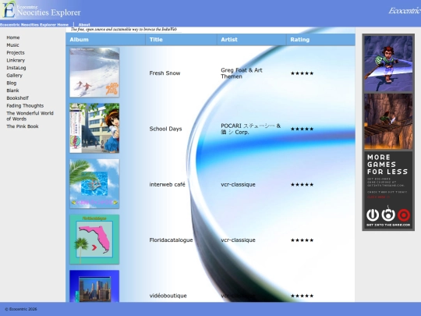
Task: Open The Wonderful World of Words link
Action: (30, 115)
